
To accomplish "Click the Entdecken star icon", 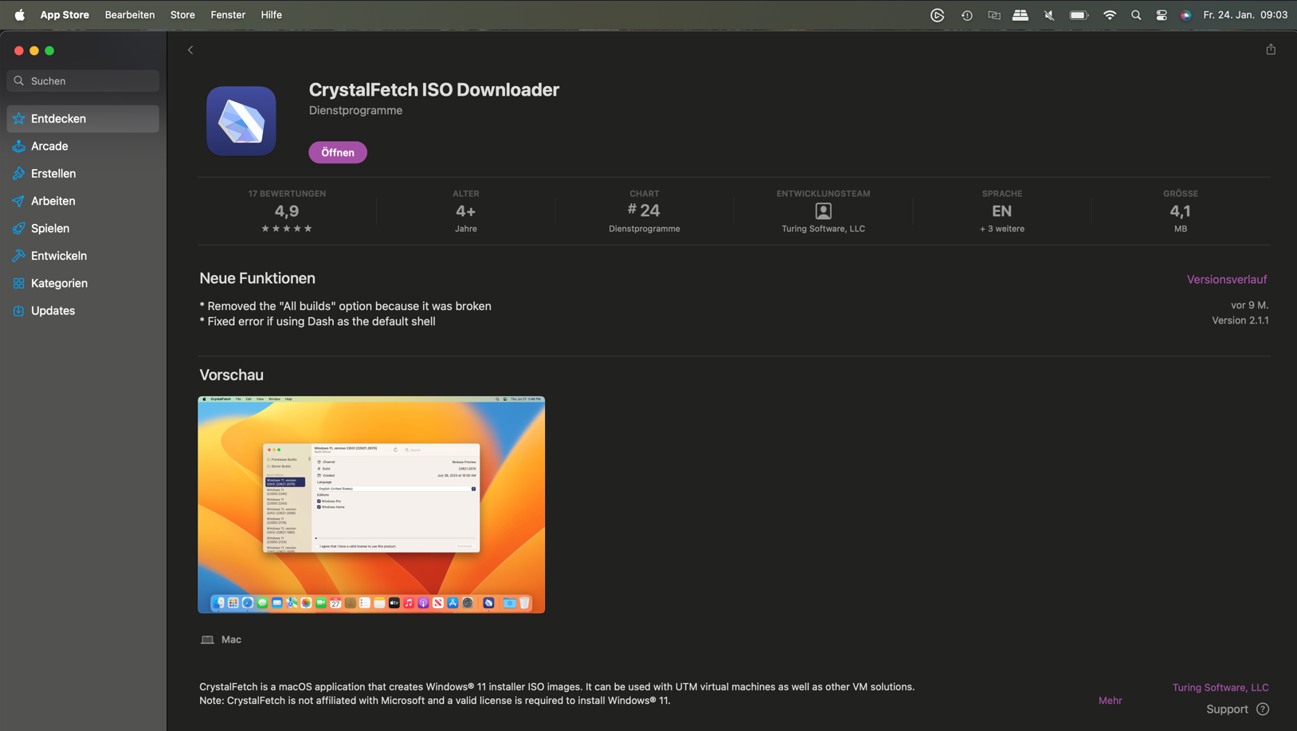I will coord(18,119).
